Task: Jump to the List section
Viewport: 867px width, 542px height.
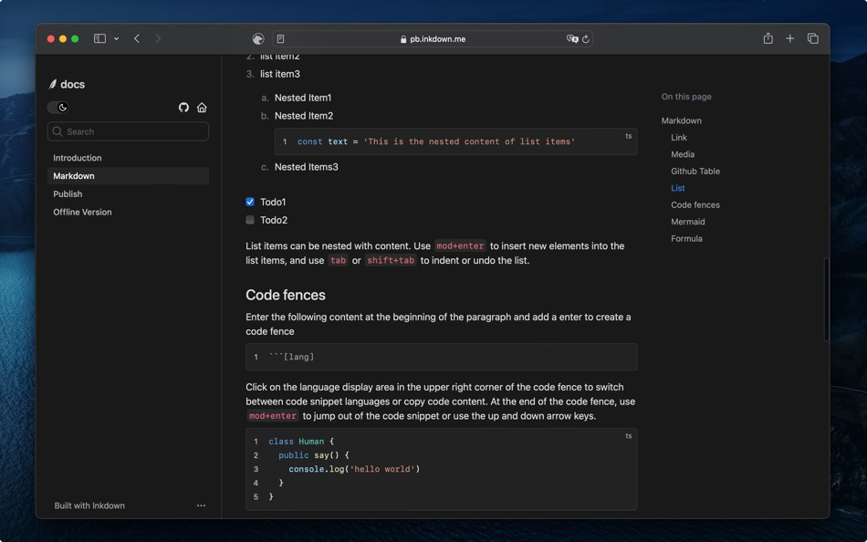Action: (x=678, y=188)
